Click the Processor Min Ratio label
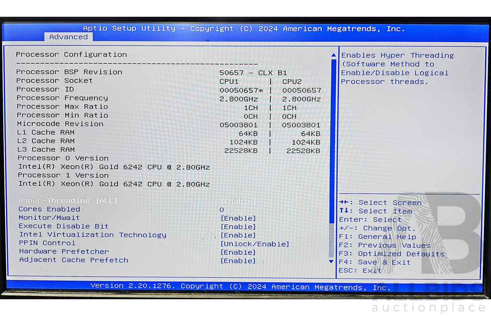This screenshot has height=316, width=491. click(x=62, y=115)
